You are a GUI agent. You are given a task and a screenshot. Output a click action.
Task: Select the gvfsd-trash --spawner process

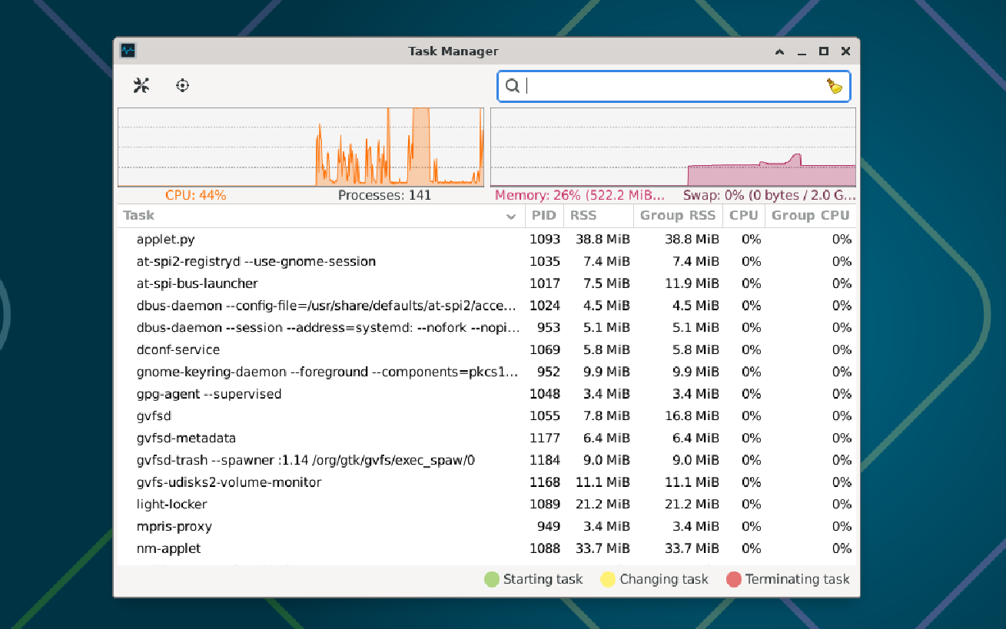click(x=486, y=461)
